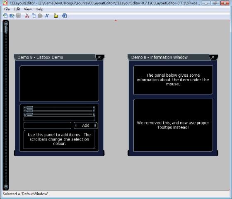The height and width of the screenshot is (199, 232).
Task: Click the blue X Delete icon
Action: click(47, 16)
